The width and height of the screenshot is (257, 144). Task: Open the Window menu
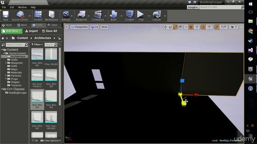pos(22,7)
